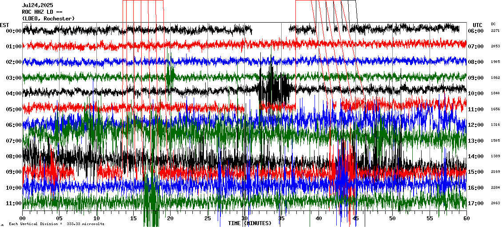The width and height of the screenshot is (502, 230).
Task: Click the (LDEO, Rochester) label
Action: tap(48, 19)
